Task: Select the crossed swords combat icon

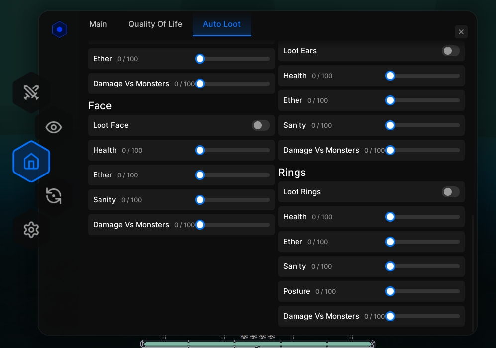Action: 31,92
